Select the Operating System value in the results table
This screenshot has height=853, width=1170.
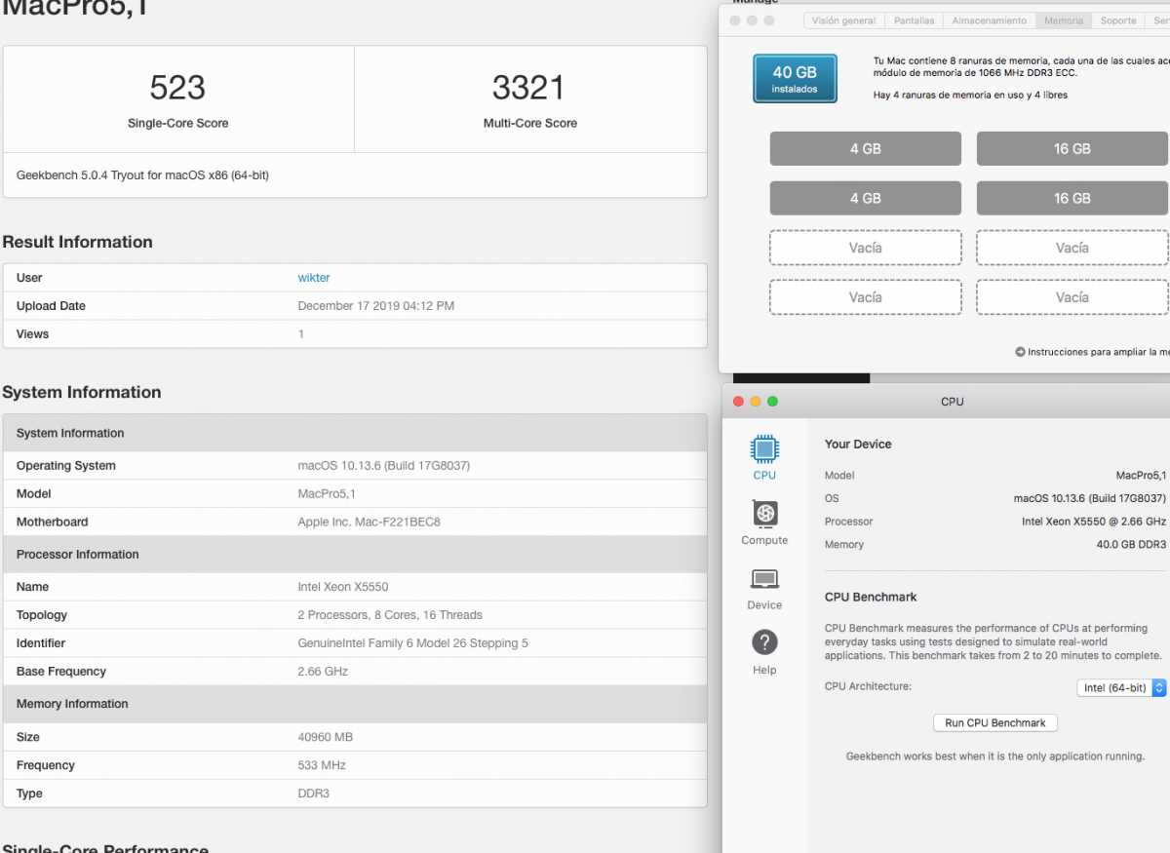[x=384, y=466]
